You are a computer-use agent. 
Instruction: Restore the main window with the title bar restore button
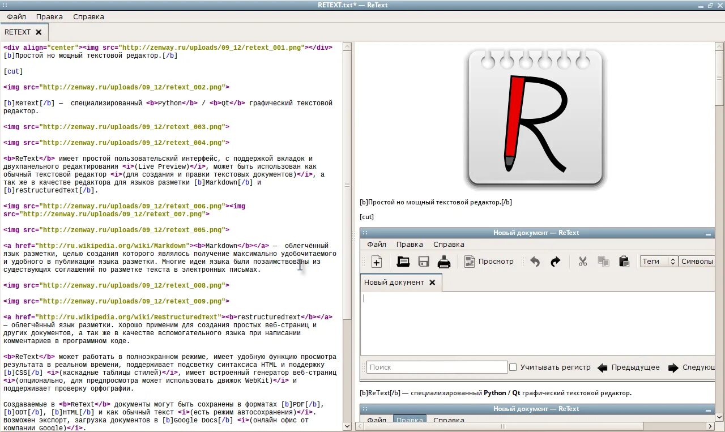point(711,5)
